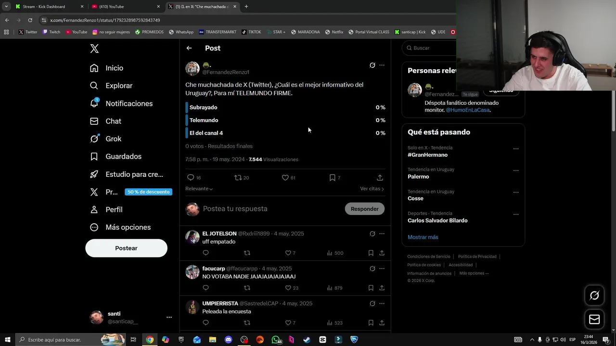
Task: Open #GranHermano trend options
Action: 516,148
